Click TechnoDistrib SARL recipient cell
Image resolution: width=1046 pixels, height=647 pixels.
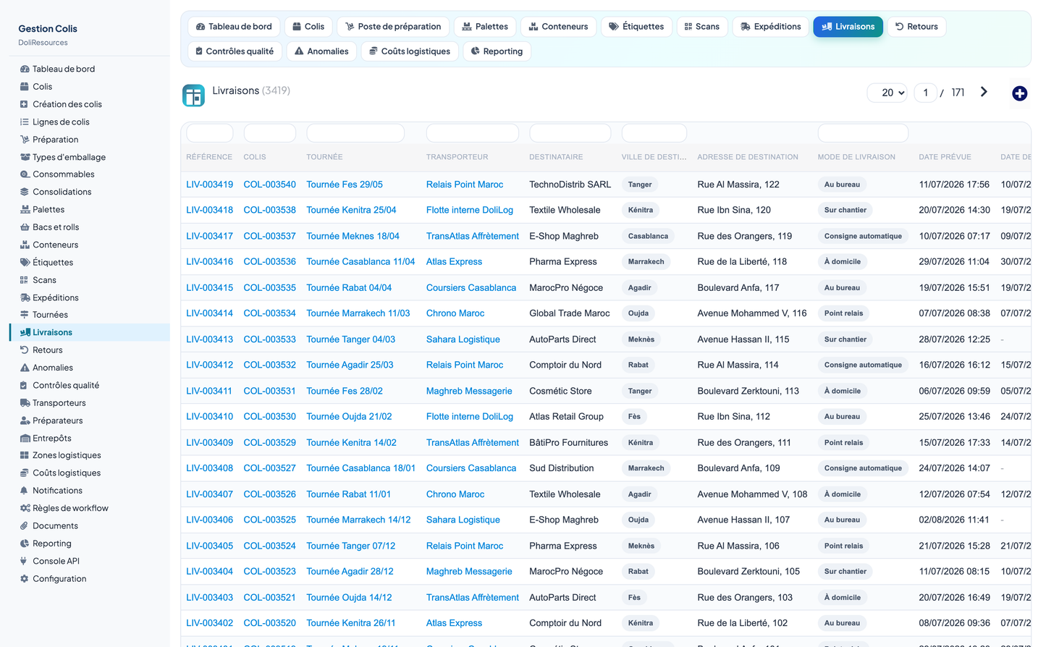(x=570, y=185)
